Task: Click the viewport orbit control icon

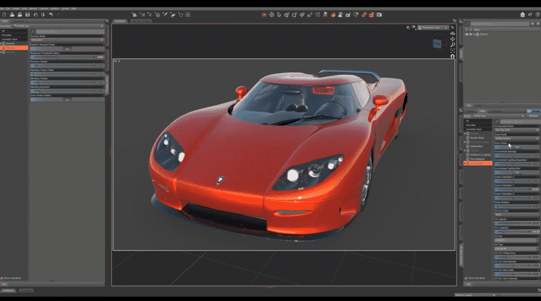Action: pyautogui.click(x=452, y=33)
